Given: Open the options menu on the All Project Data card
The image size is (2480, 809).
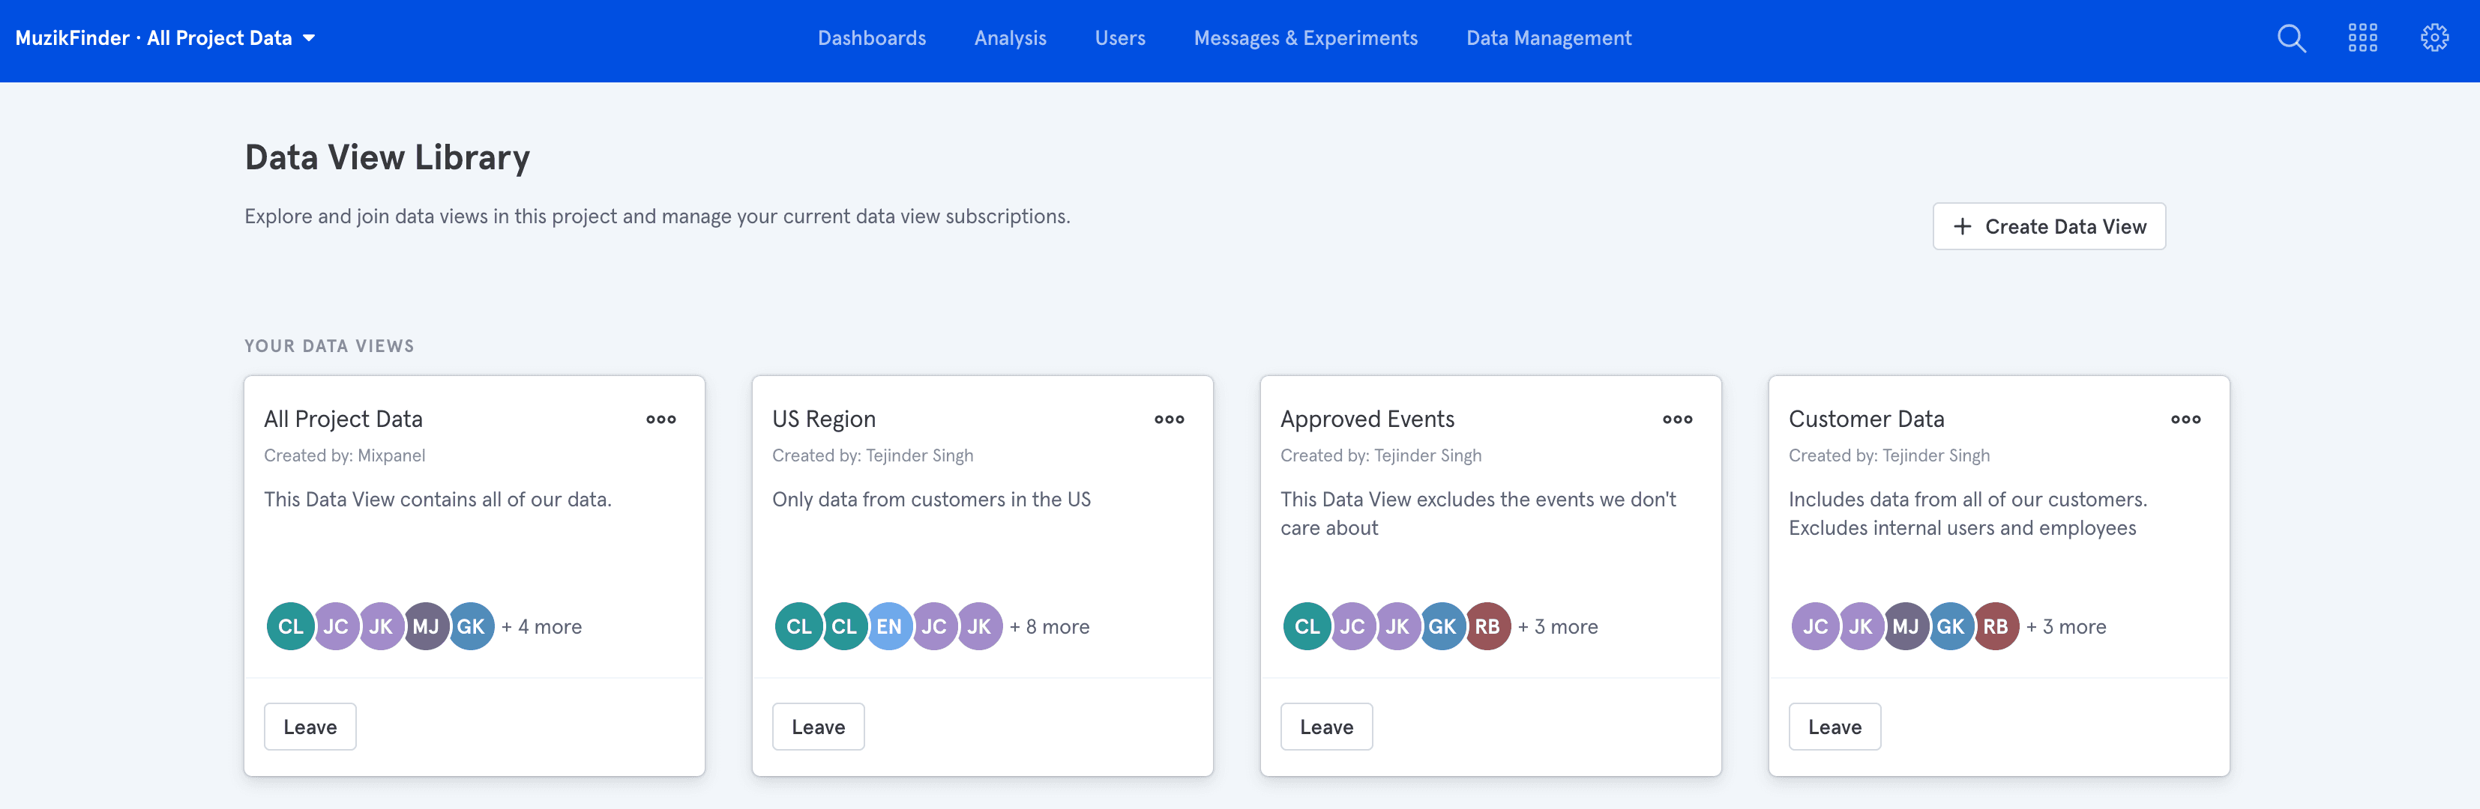Looking at the screenshot, I should [x=660, y=419].
